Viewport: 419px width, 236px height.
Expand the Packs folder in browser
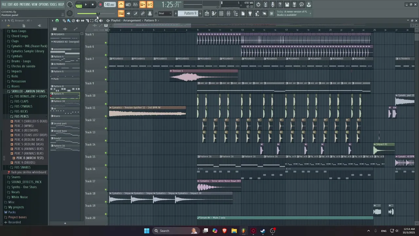click(12, 212)
